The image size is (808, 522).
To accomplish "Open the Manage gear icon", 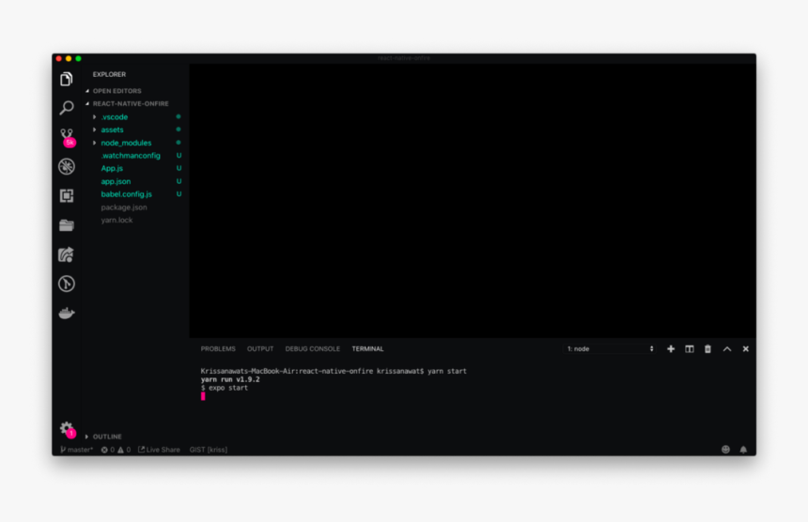I will pyautogui.click(x=67, y=429).
